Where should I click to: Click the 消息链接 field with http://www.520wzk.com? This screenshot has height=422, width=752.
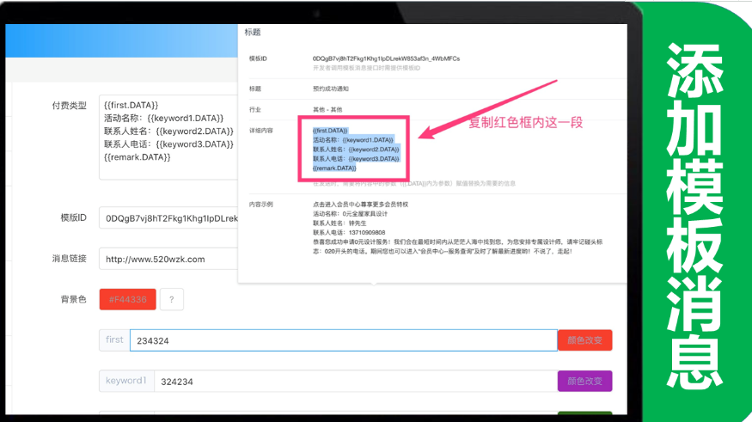(168, 259)
